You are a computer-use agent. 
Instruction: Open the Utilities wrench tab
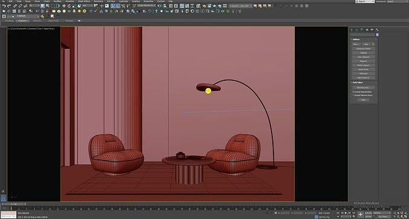click(377, 30)
